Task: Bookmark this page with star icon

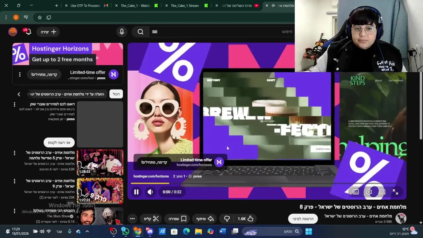Action: click(40, 17)
